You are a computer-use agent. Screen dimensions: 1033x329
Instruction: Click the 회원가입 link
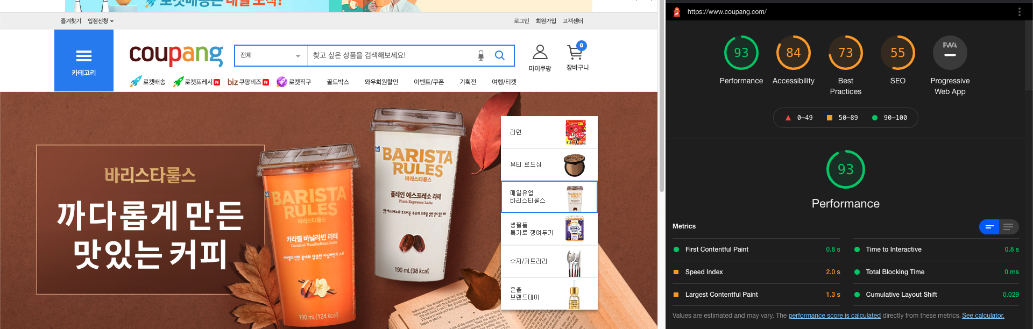546,21
